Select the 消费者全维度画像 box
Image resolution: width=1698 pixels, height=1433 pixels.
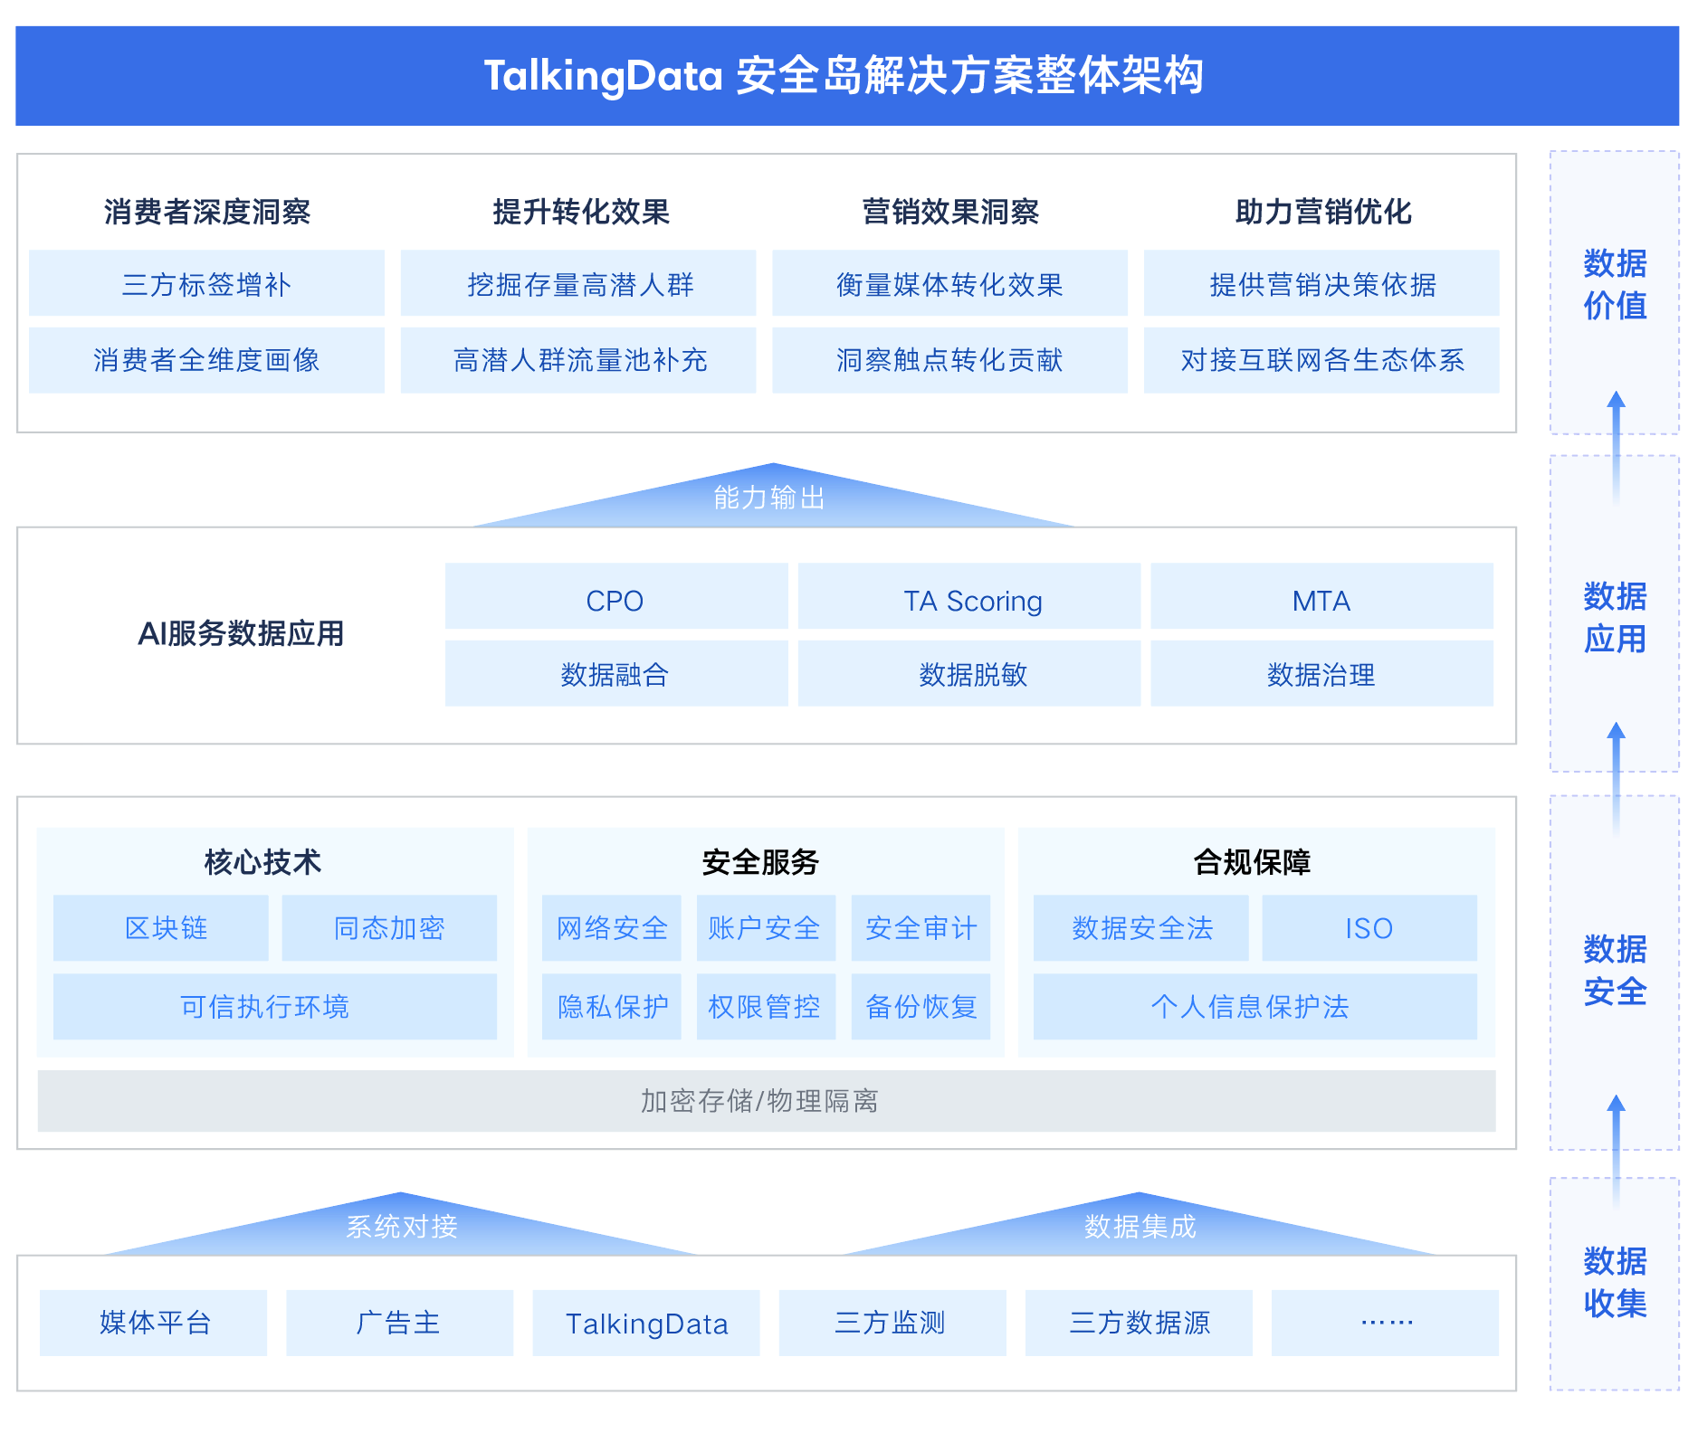pyautogui.click(x=206, y=360)
